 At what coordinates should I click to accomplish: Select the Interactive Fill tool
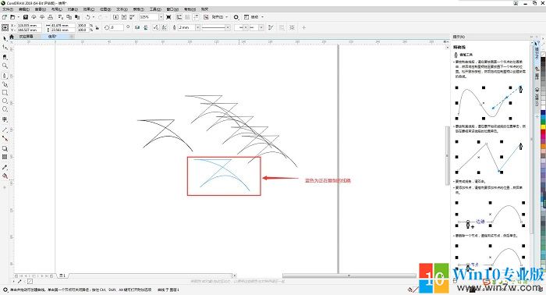click(x=5, y=176)
